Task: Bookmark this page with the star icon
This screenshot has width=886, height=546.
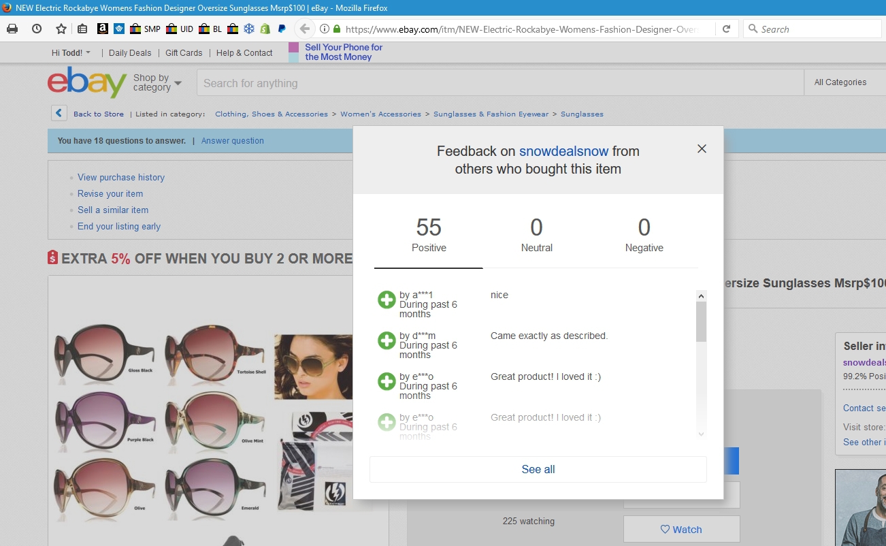Action: (x=61, y=29)
